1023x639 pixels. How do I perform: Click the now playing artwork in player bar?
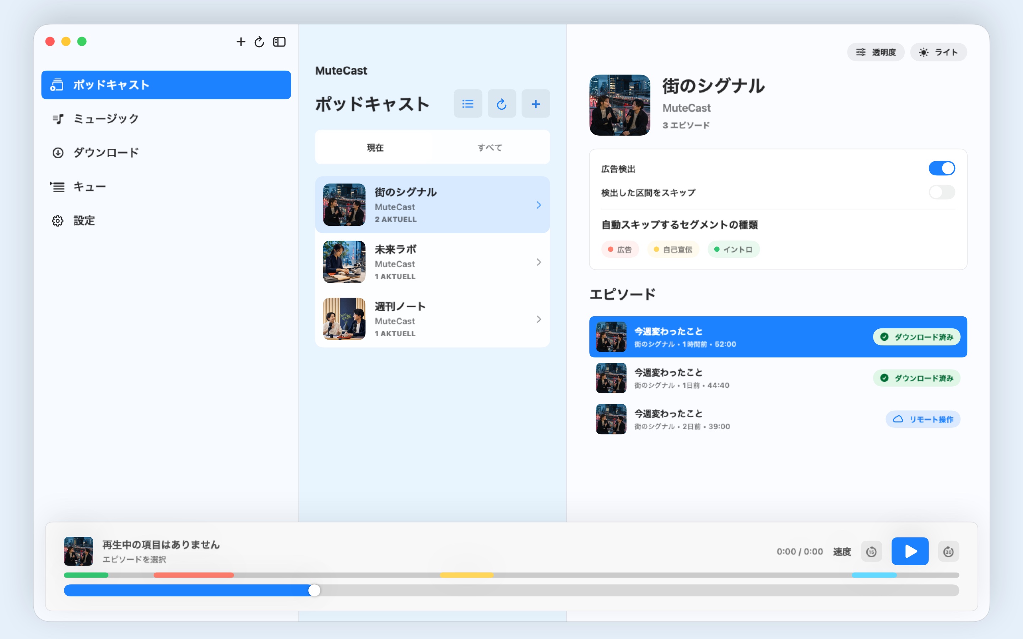click(78, 551)
